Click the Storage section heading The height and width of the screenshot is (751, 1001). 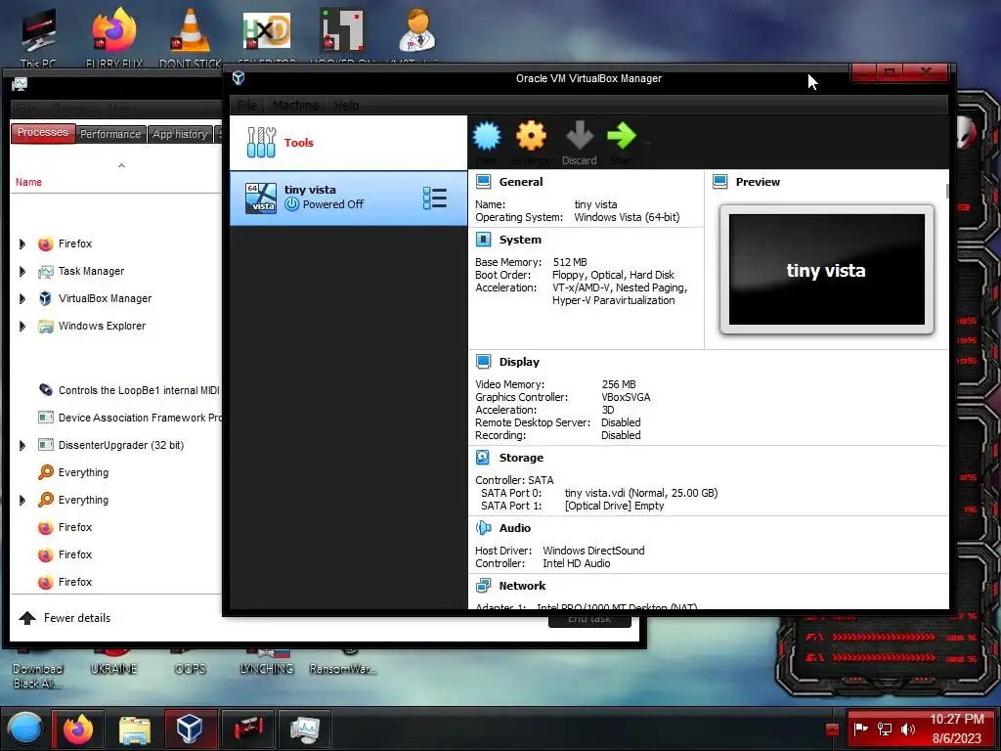pos(521,458)
